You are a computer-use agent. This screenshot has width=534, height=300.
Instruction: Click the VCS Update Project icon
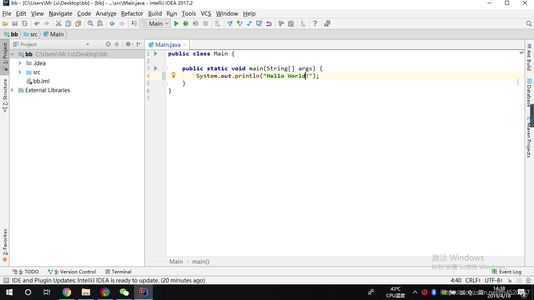(x=230, y=24)
